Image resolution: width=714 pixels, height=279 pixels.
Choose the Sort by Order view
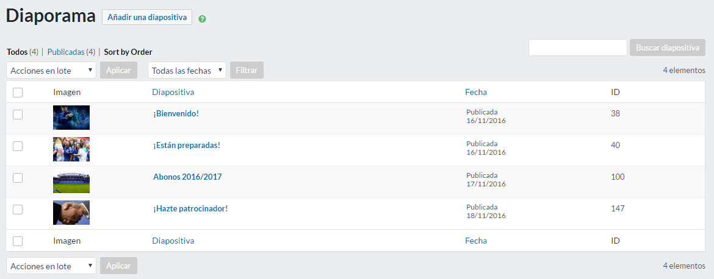click(x=128, y=52)
